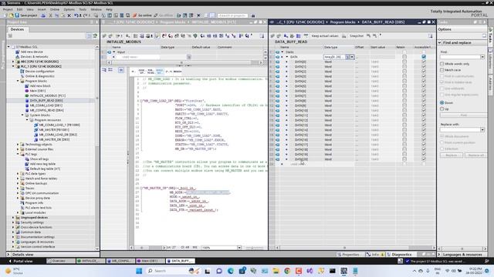Screen dimensions: 494x277
Task: Open the Find field dropdown arrow
Action: 482,57
